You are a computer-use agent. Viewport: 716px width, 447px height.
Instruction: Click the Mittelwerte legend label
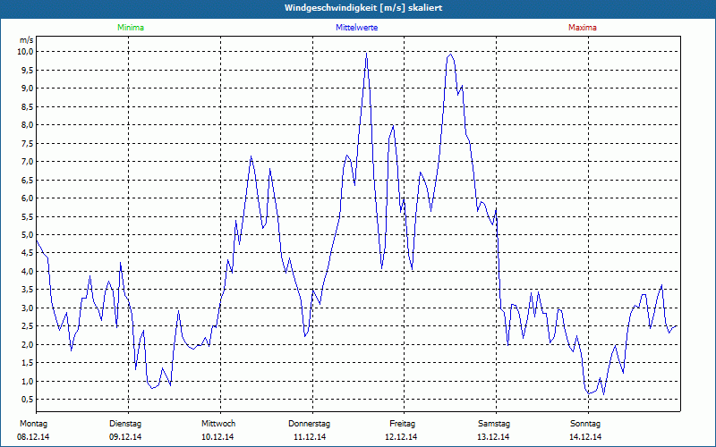click(x=356, y=28)
